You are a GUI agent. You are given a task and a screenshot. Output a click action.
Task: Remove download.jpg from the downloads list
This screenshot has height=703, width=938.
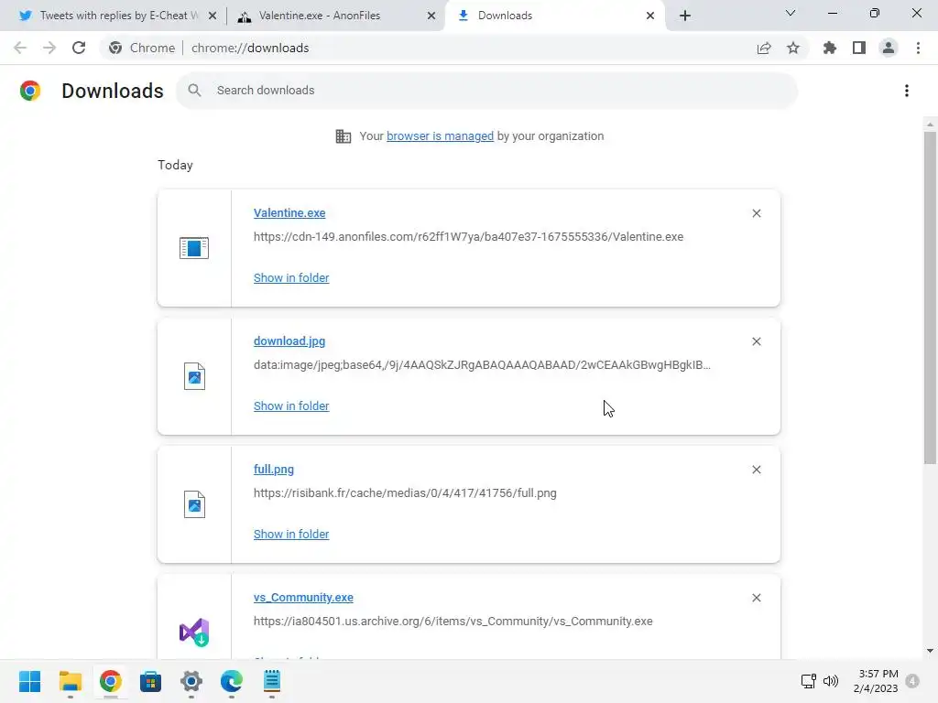click(x=757, y=341)
